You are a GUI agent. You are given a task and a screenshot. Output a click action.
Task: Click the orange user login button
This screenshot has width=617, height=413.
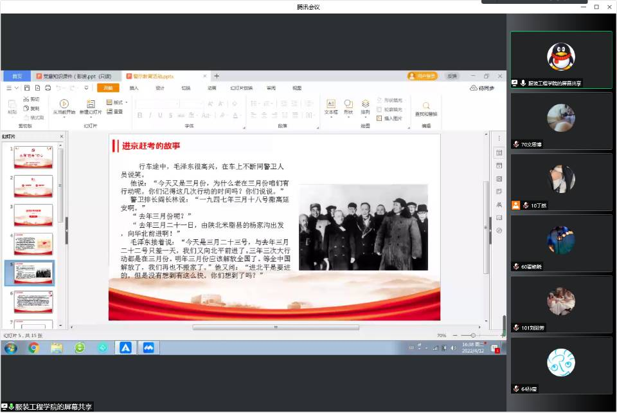click(x=422, y=76)
